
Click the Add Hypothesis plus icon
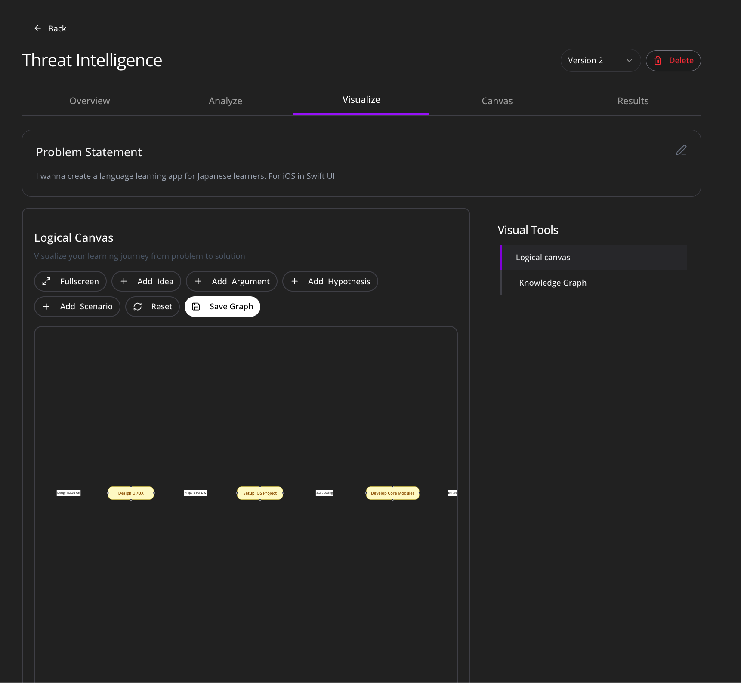[295, 281]
